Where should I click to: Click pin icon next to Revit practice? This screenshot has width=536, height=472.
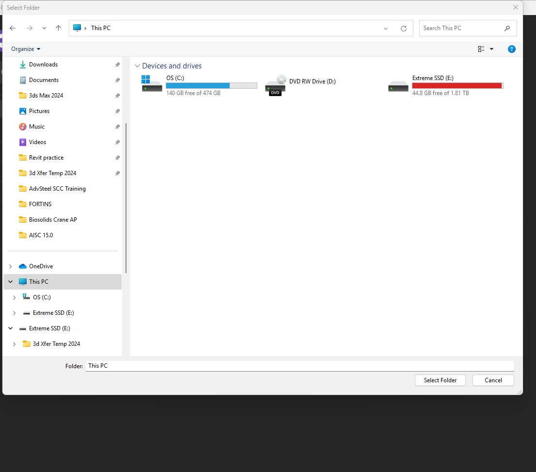point(117,158)
